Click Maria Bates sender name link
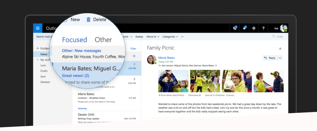The height and width of the screenshot is (131, 317). coord(166,58)
